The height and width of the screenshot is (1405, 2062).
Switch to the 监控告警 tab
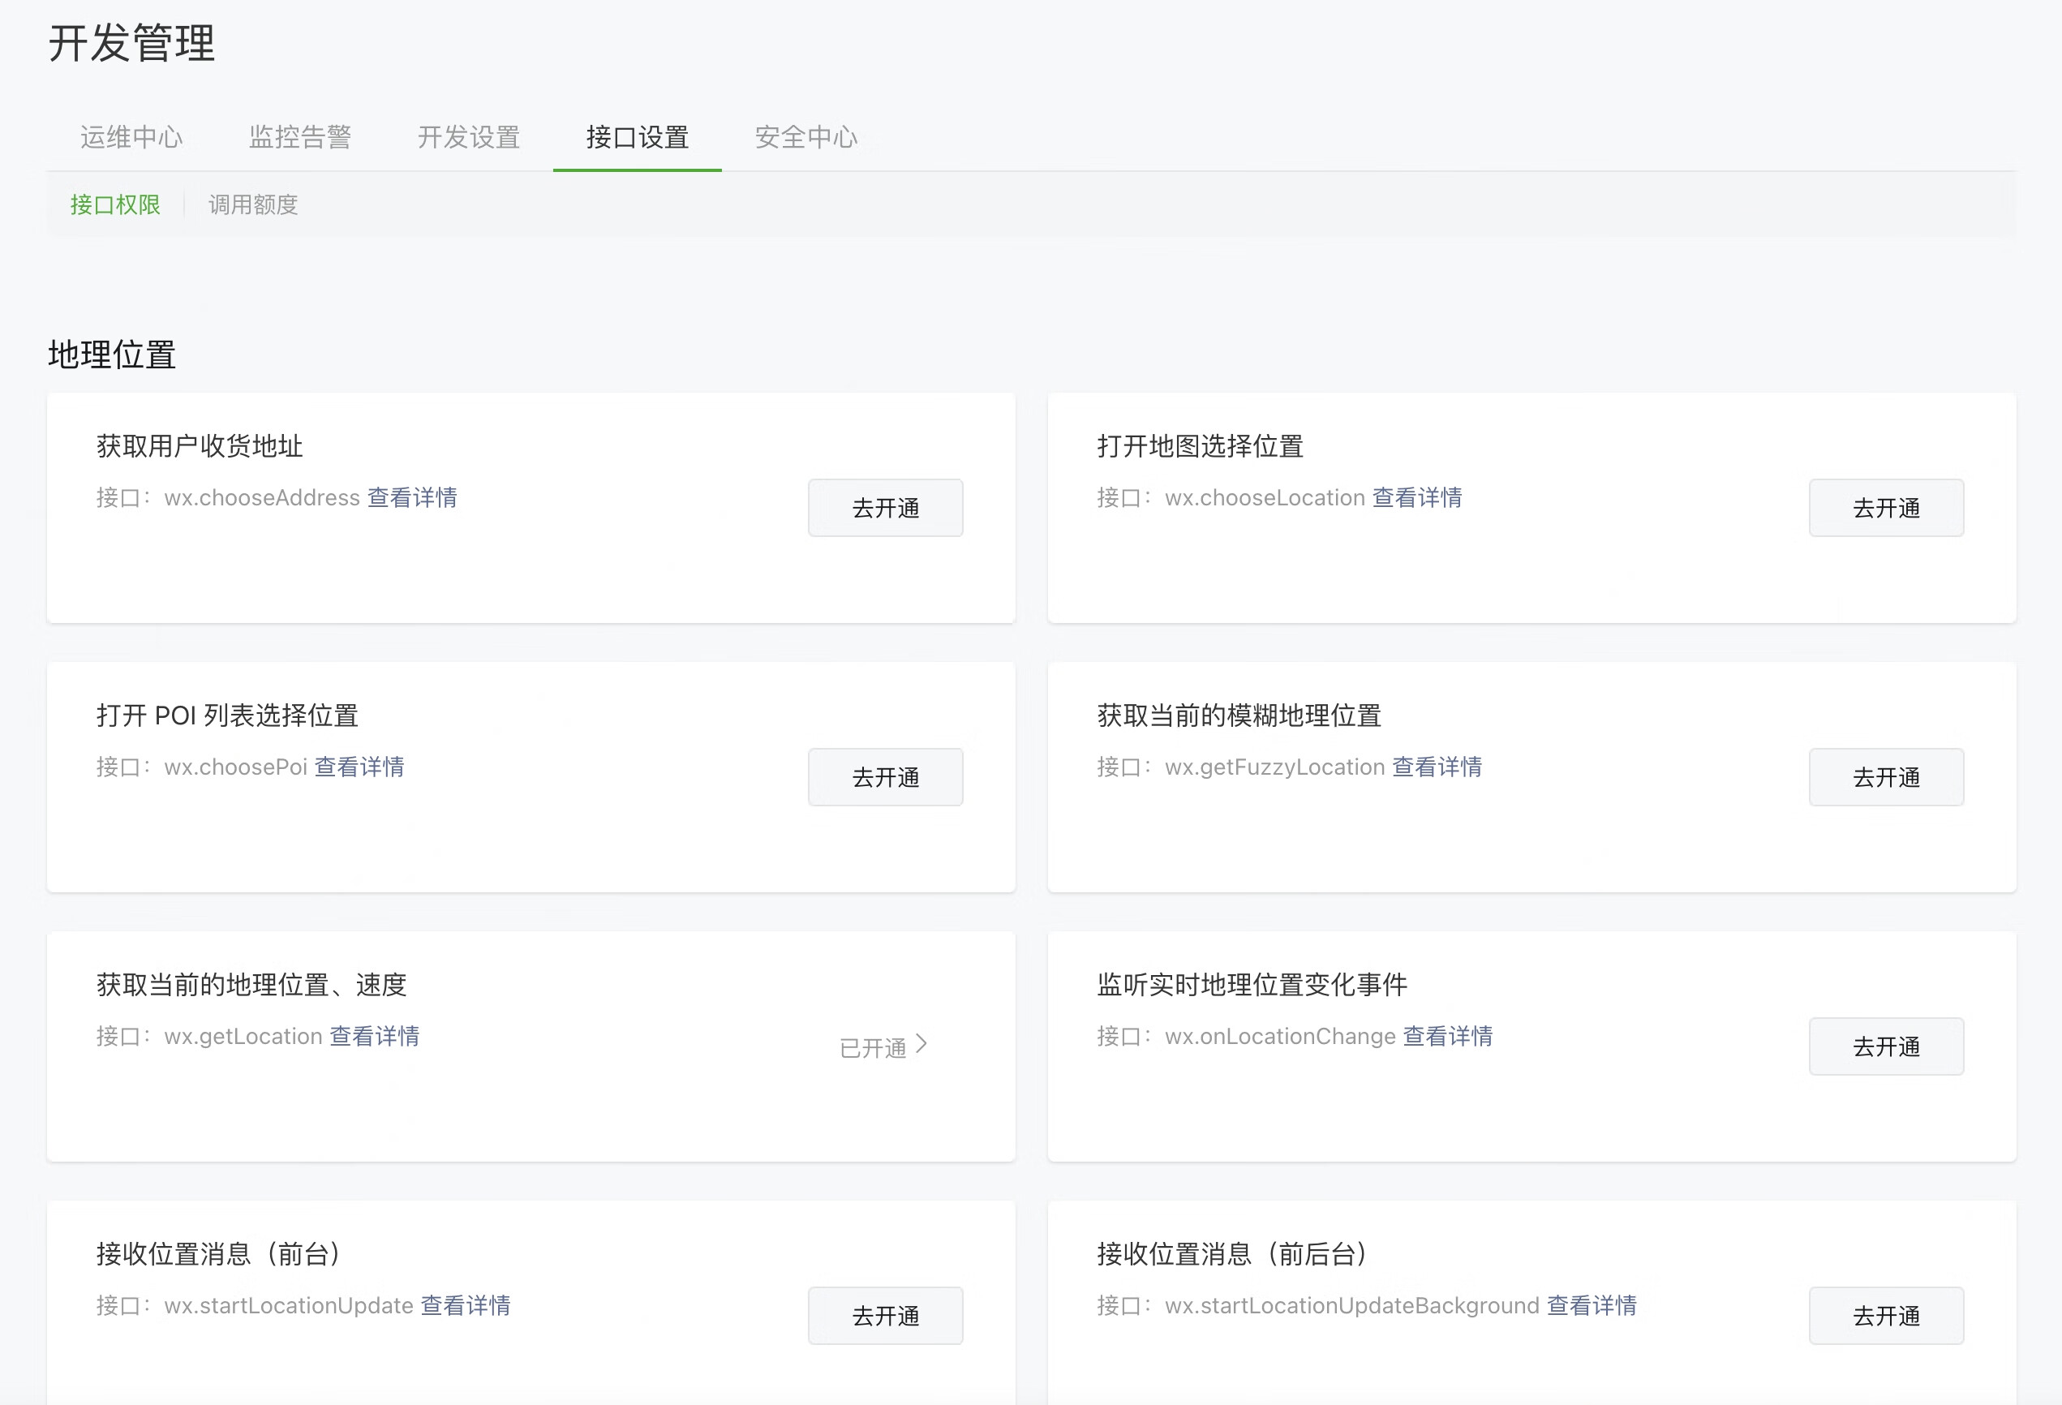coord(300,136)
